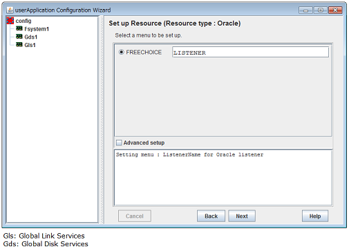Click the splitter between tree and panel
The image size is (349, 249).
102,120
